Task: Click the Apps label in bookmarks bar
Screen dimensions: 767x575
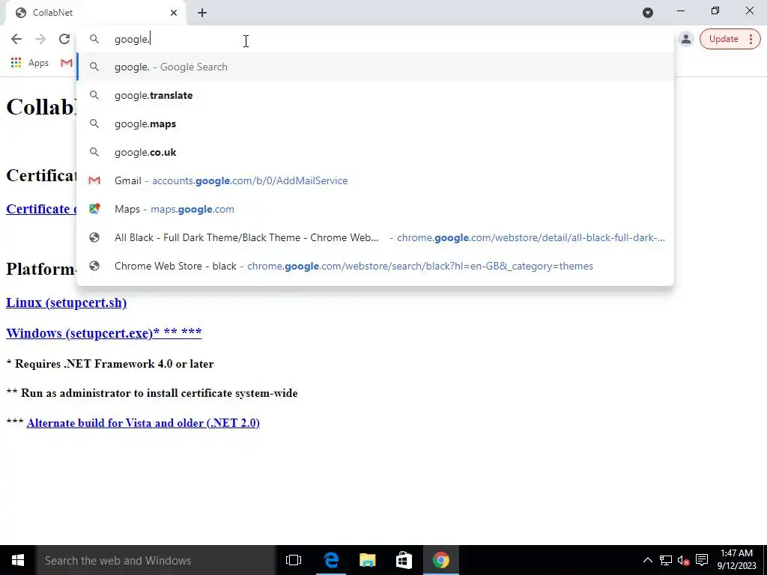Action: [x=38, y=63]
